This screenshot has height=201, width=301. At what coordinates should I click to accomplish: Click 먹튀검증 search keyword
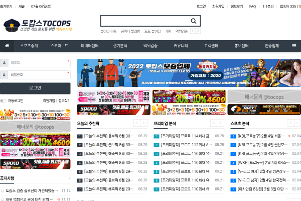182,31
